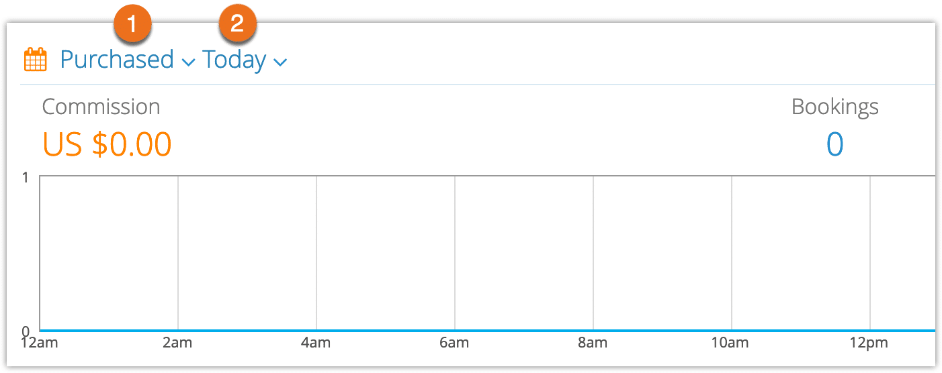Click the orange marker numbered 1
The image size is (942, 373).
point(132,25)
